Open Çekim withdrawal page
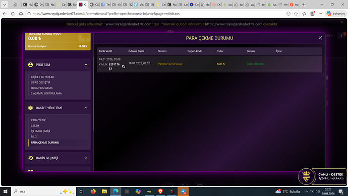Image resolution: width=348 pixels, height=196 pixels. pyautogui.click(x=35, y=126)
